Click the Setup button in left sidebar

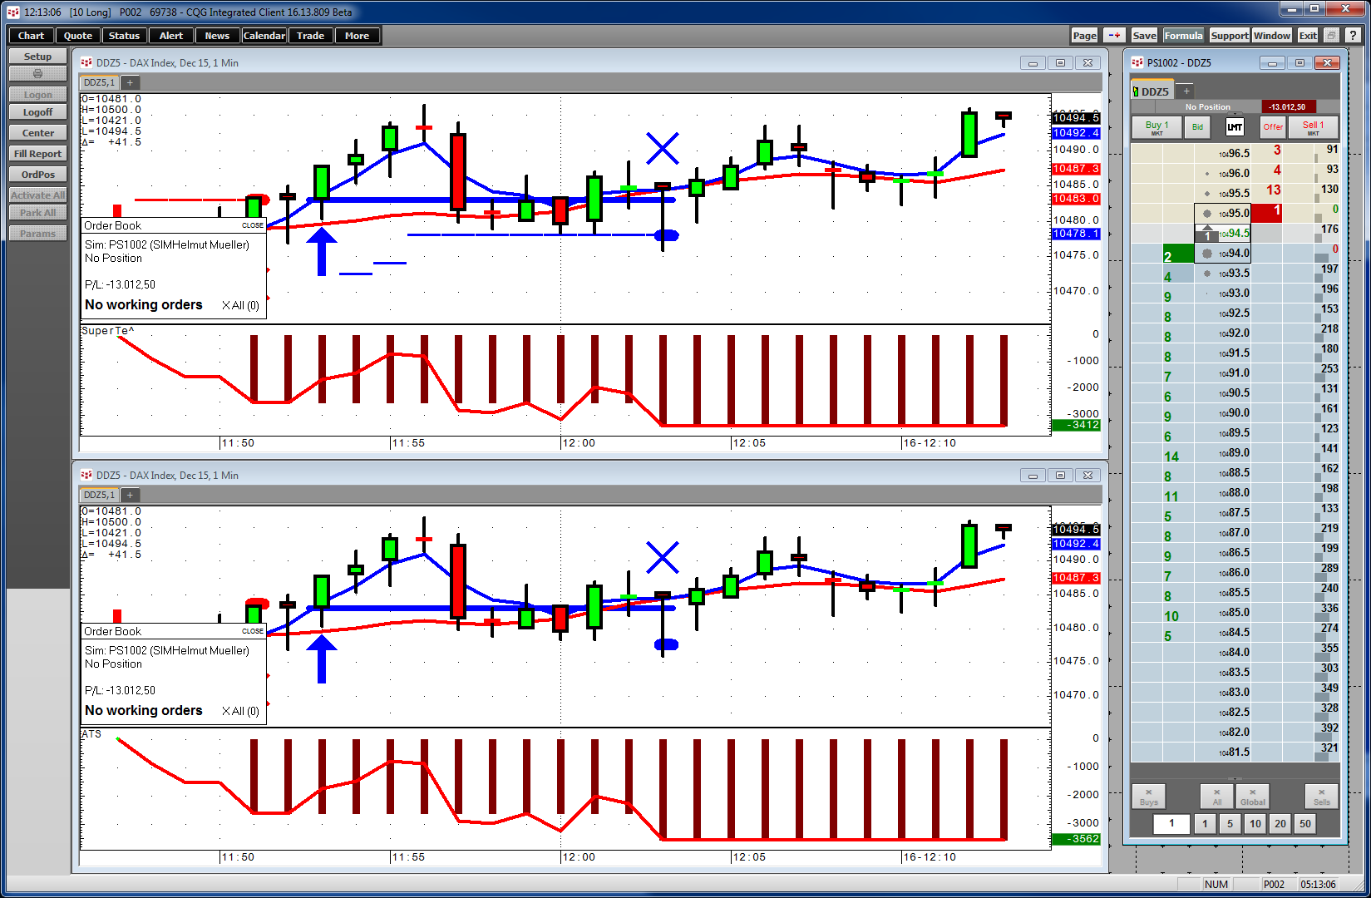(37, 57)
